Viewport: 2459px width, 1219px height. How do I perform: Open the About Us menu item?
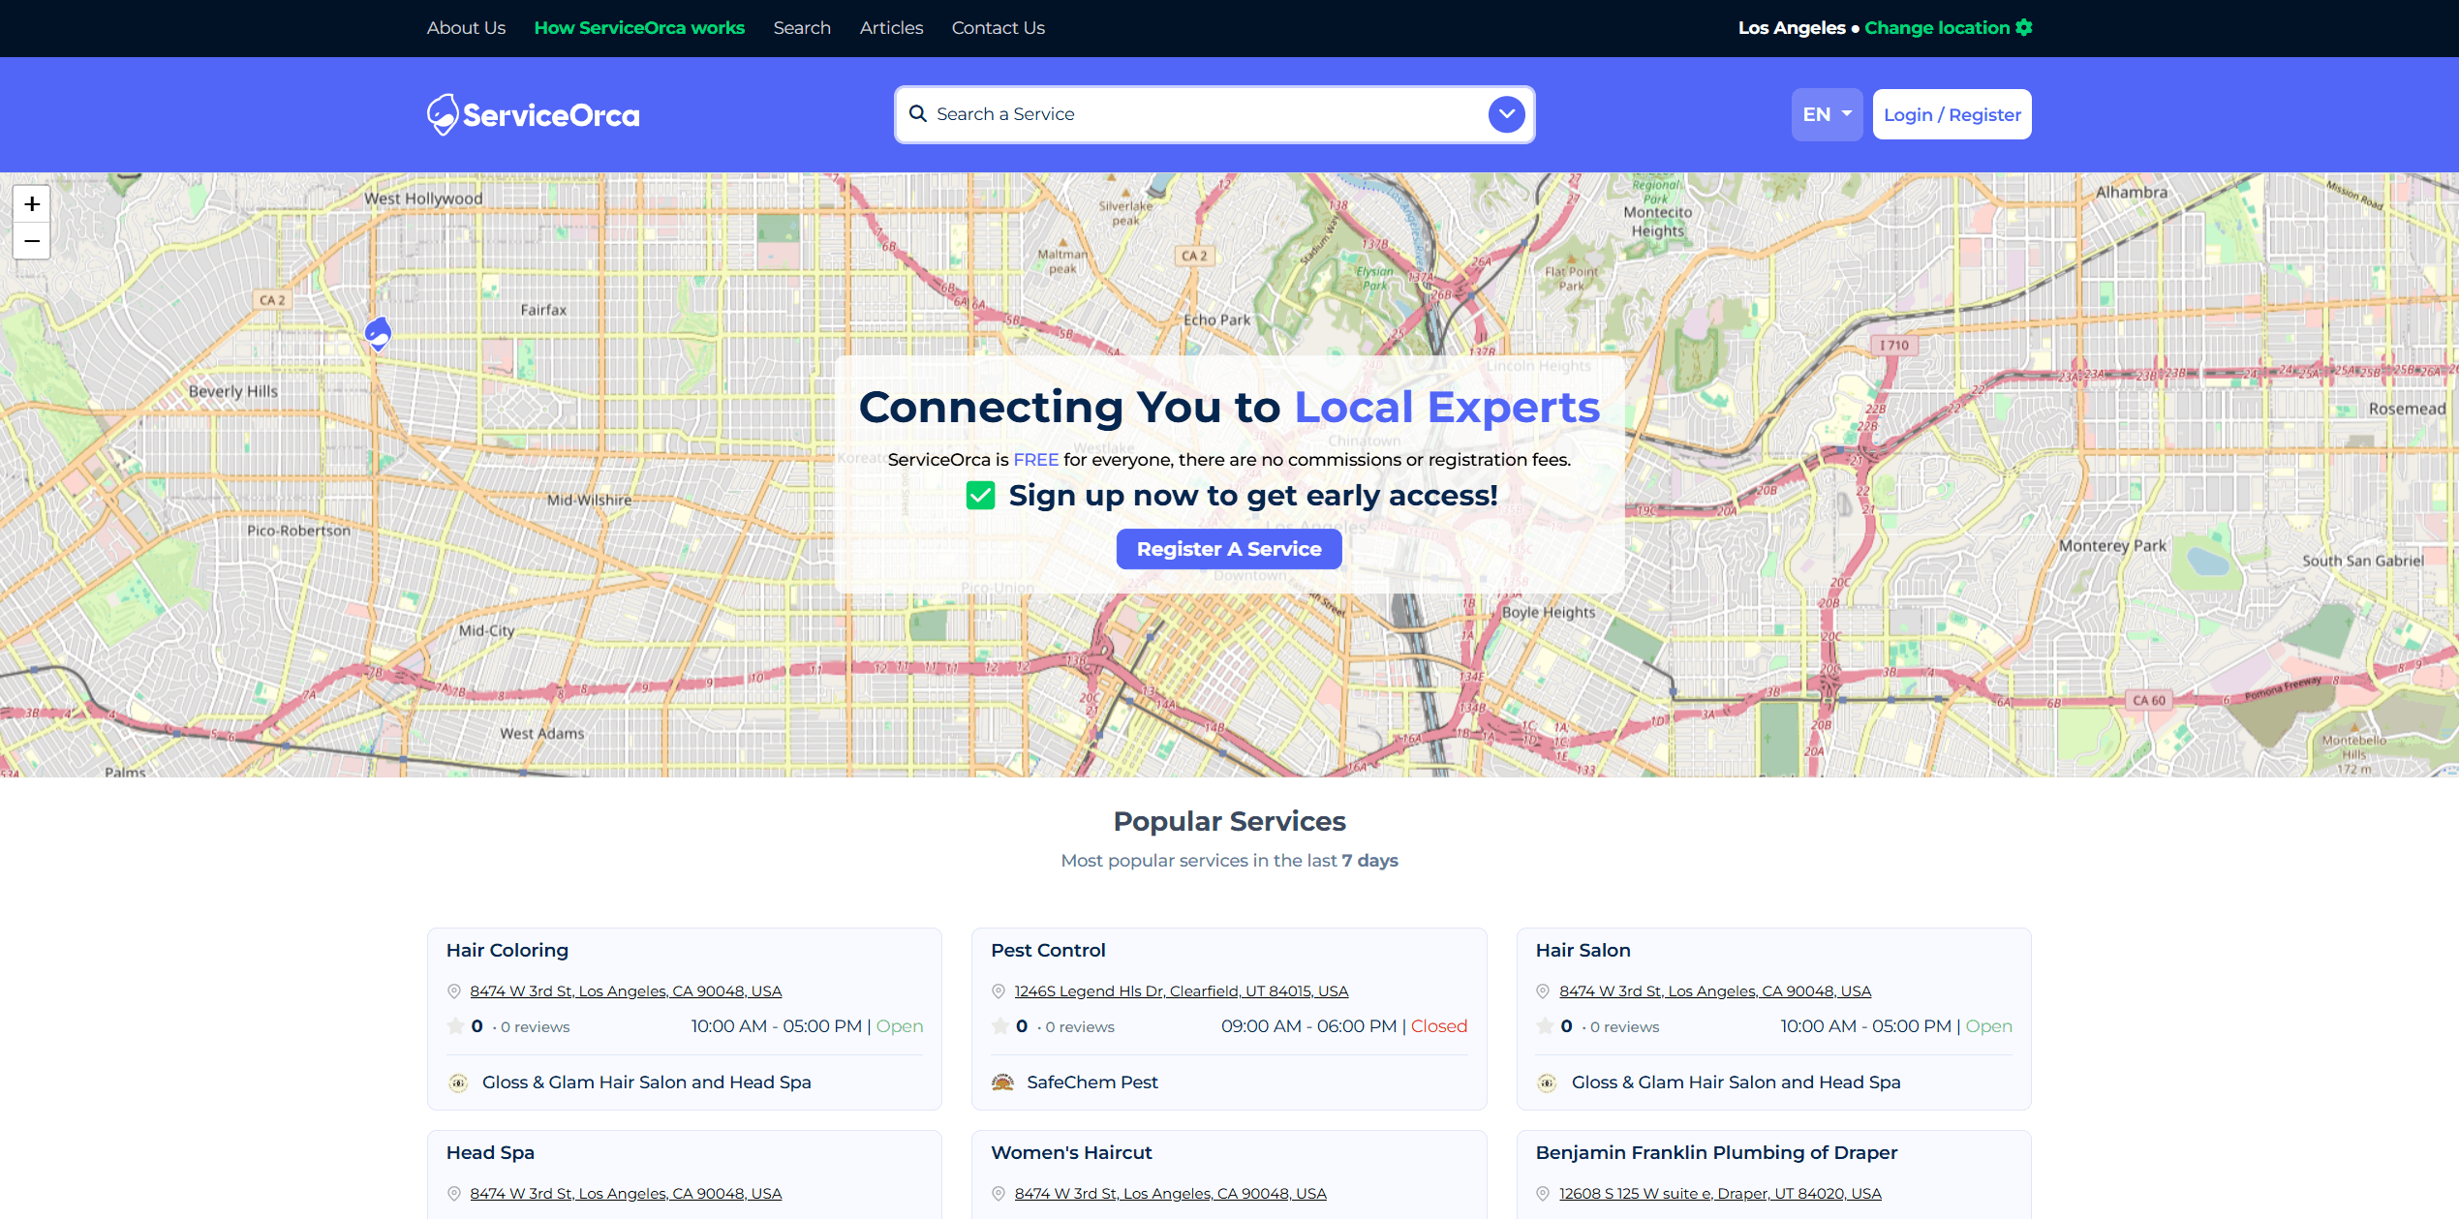466,27
